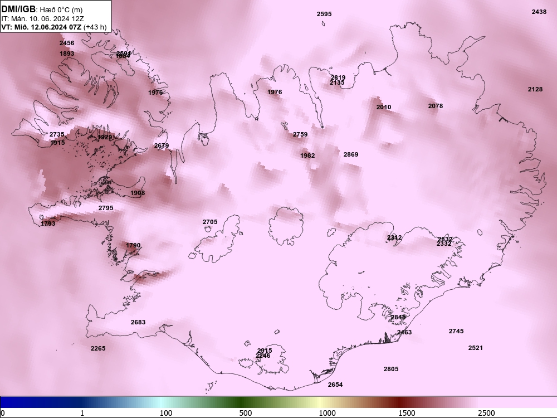
Task: Click the VT: Mið. 12.06.2024 07Z line
Action: 41,27
